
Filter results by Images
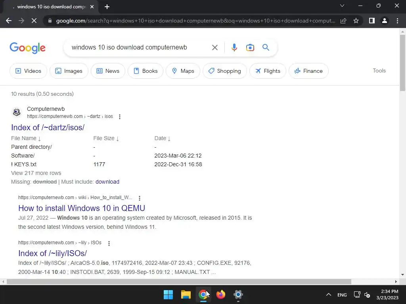pyautogui.click(x=69, y=71)
